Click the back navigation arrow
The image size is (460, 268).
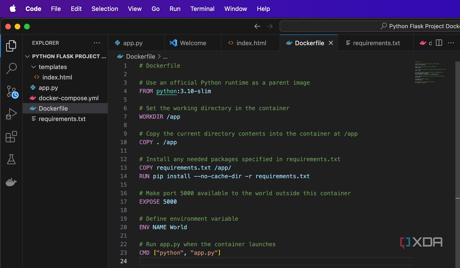257,26
